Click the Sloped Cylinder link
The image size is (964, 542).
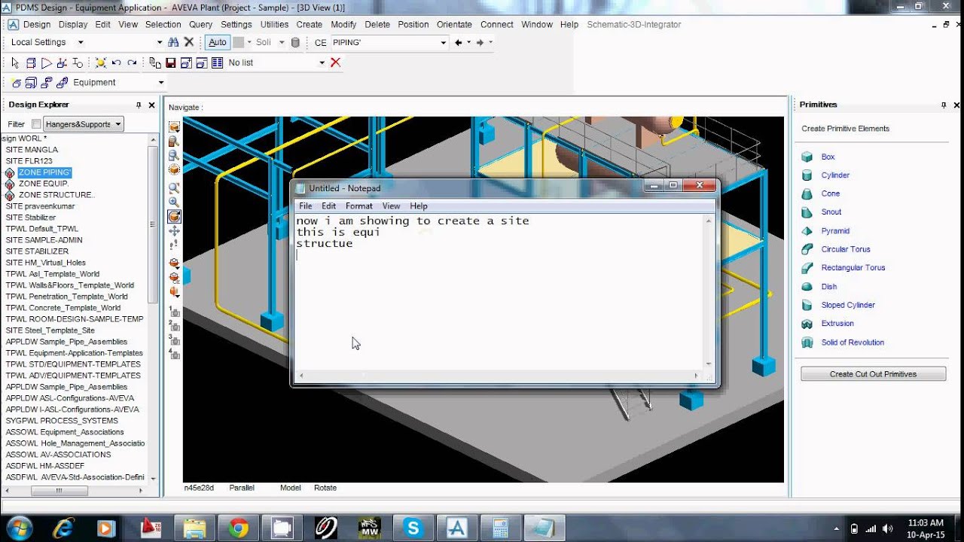pos(848,305)
